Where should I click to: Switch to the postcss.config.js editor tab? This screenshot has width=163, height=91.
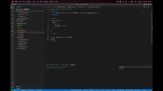tap(94, 7)
